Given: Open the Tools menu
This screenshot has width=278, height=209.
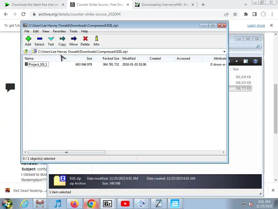Looking at the screenshot, I should pos(73,31).
